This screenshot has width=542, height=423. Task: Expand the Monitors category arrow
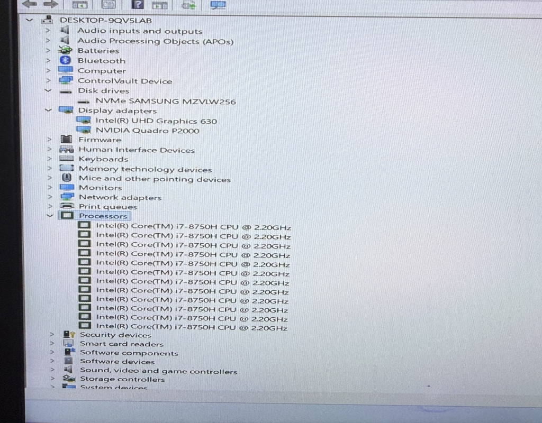[x=49, y=187]
